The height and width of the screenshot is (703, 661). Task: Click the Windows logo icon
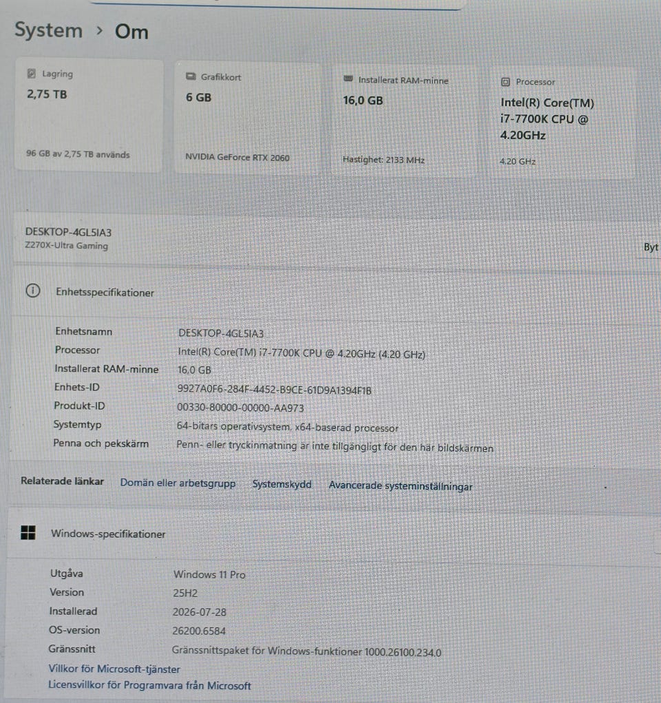pyautogui.click(x=28, y=533)
